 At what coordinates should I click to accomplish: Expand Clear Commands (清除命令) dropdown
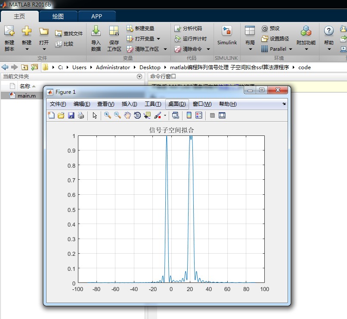click(208, 49)
